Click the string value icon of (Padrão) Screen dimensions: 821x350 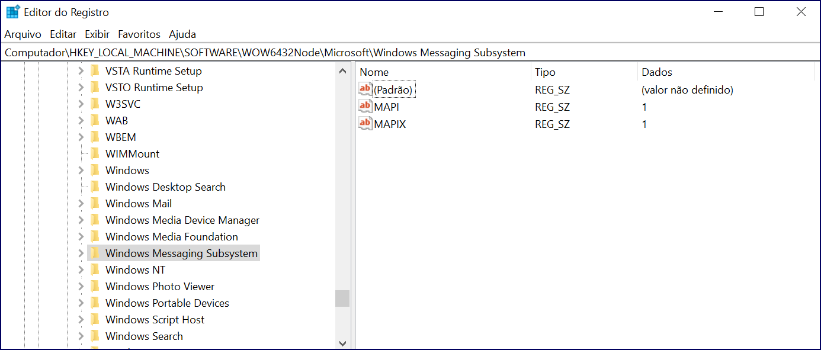pos(365,89)
